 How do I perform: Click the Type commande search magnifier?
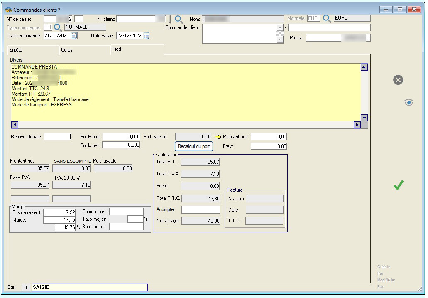pyautogui.click(x=59, y=27)
